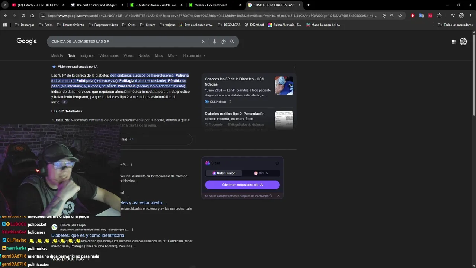Open a new browser tab
Image resolution: width=476 pixels, height=268 pixels.
click(x=308, y=5)
